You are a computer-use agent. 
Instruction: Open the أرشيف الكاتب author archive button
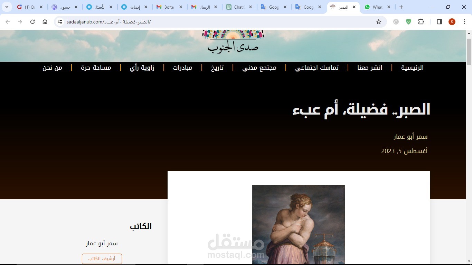point(102,259)
